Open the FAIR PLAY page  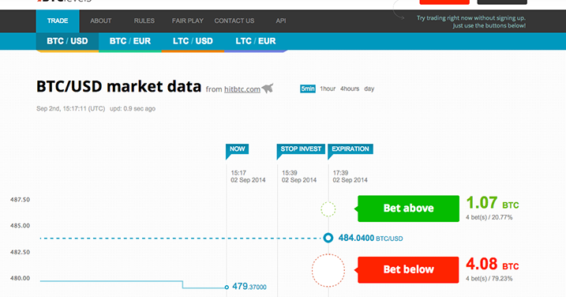(x=188, y=21)
